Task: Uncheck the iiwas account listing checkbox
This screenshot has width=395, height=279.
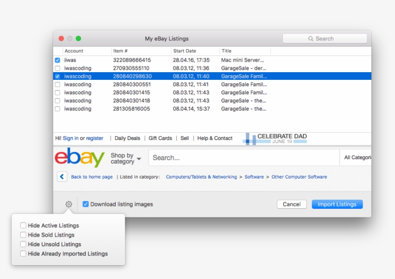Action: [58, 60]
